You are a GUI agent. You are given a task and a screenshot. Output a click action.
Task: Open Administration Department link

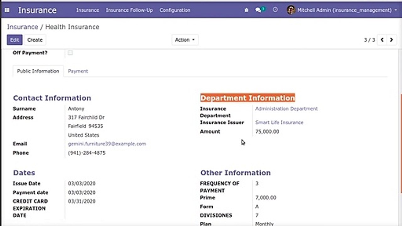tap(286, 109)
